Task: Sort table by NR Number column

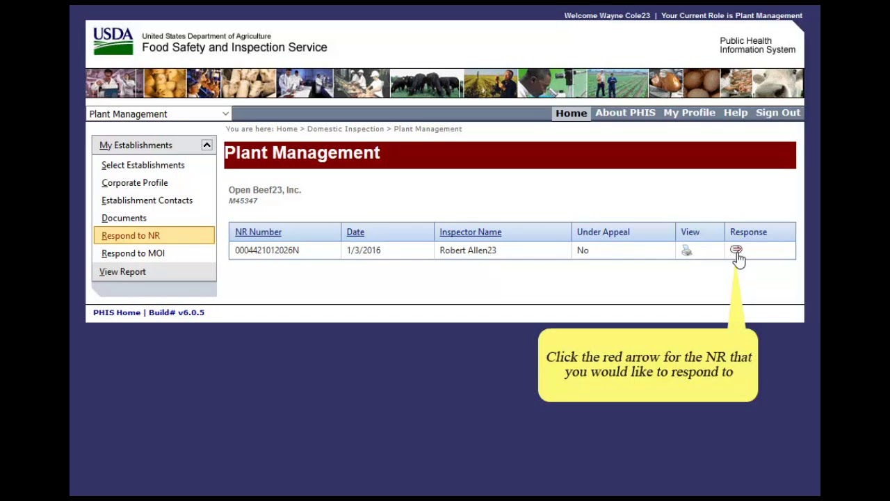Action: click(x=258, y=232)
